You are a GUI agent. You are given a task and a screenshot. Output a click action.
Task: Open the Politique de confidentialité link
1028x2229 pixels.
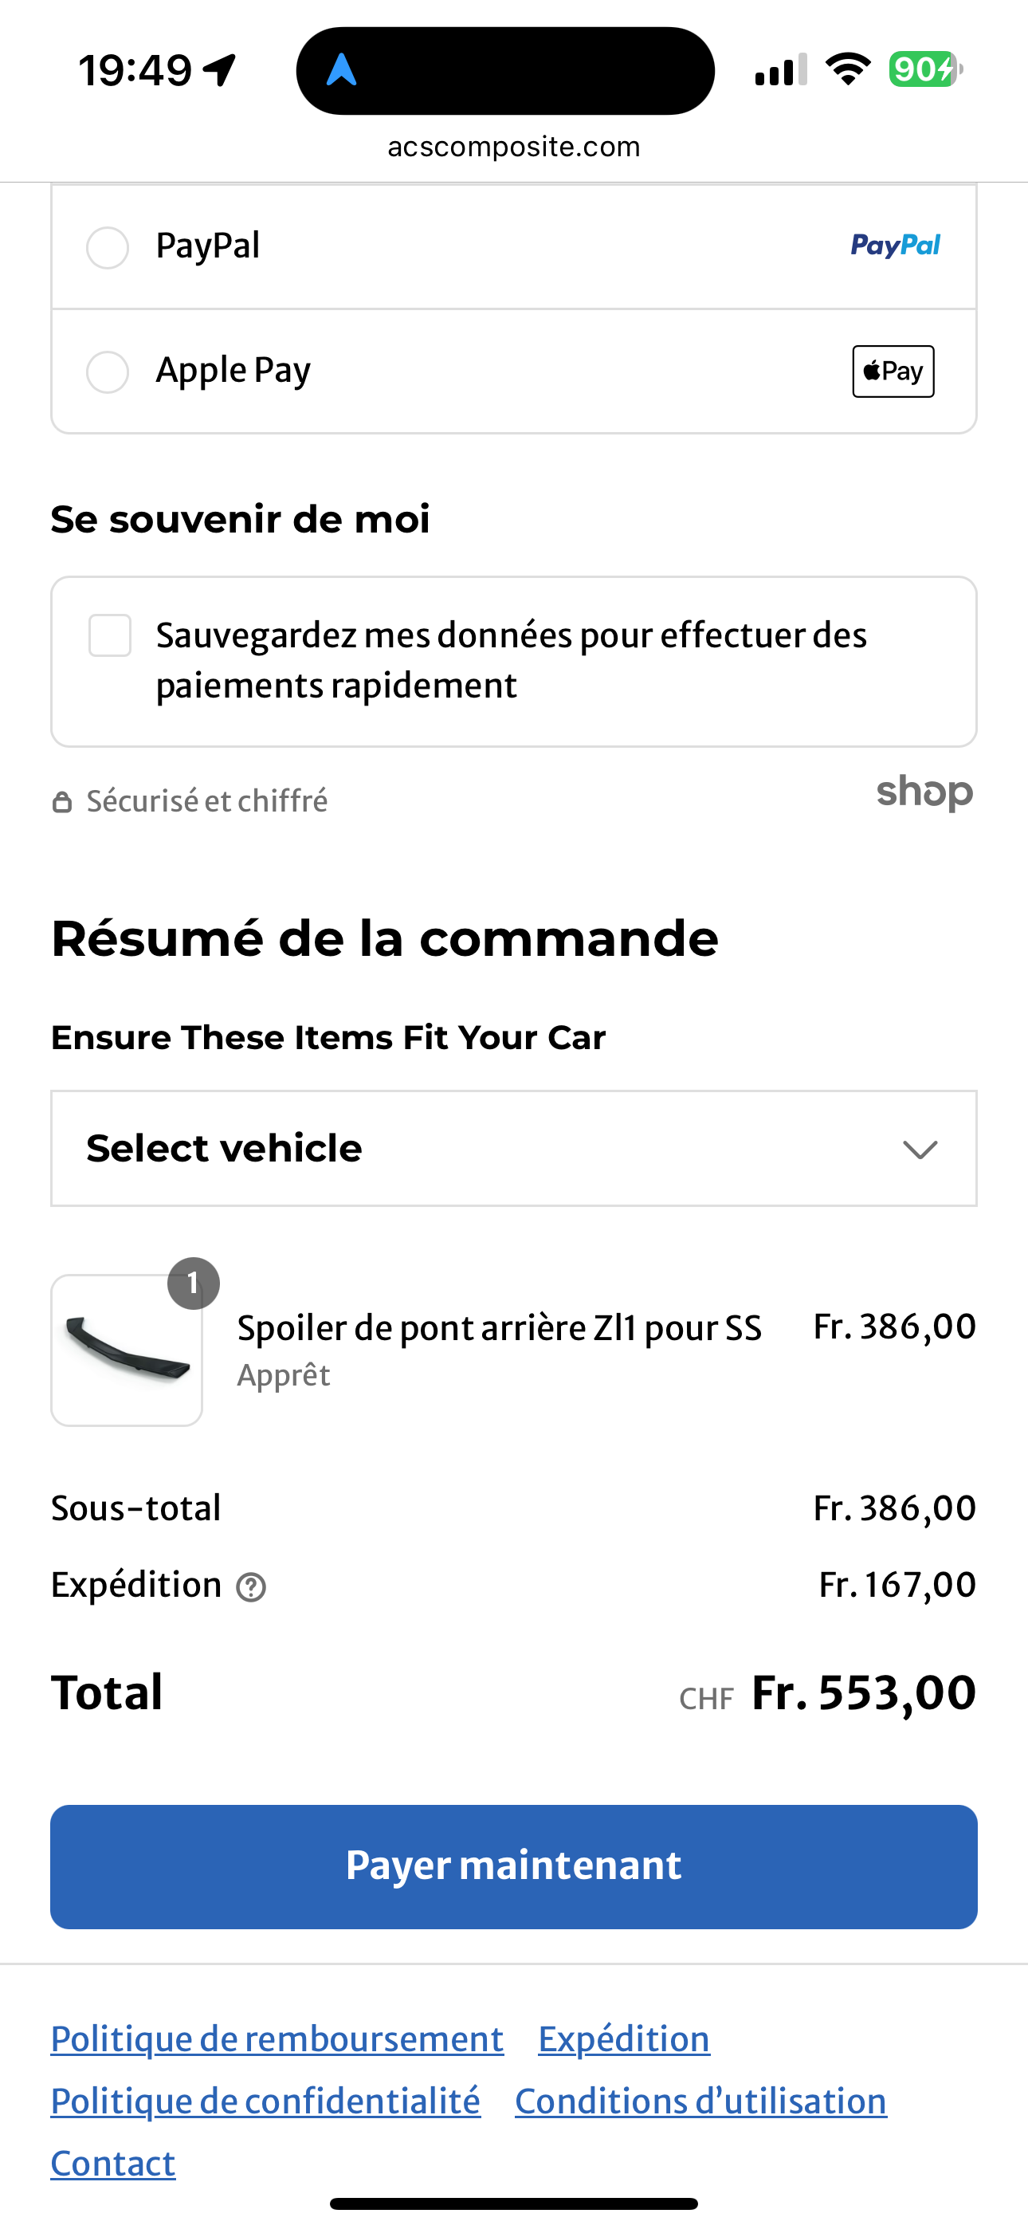point(265,2101)
